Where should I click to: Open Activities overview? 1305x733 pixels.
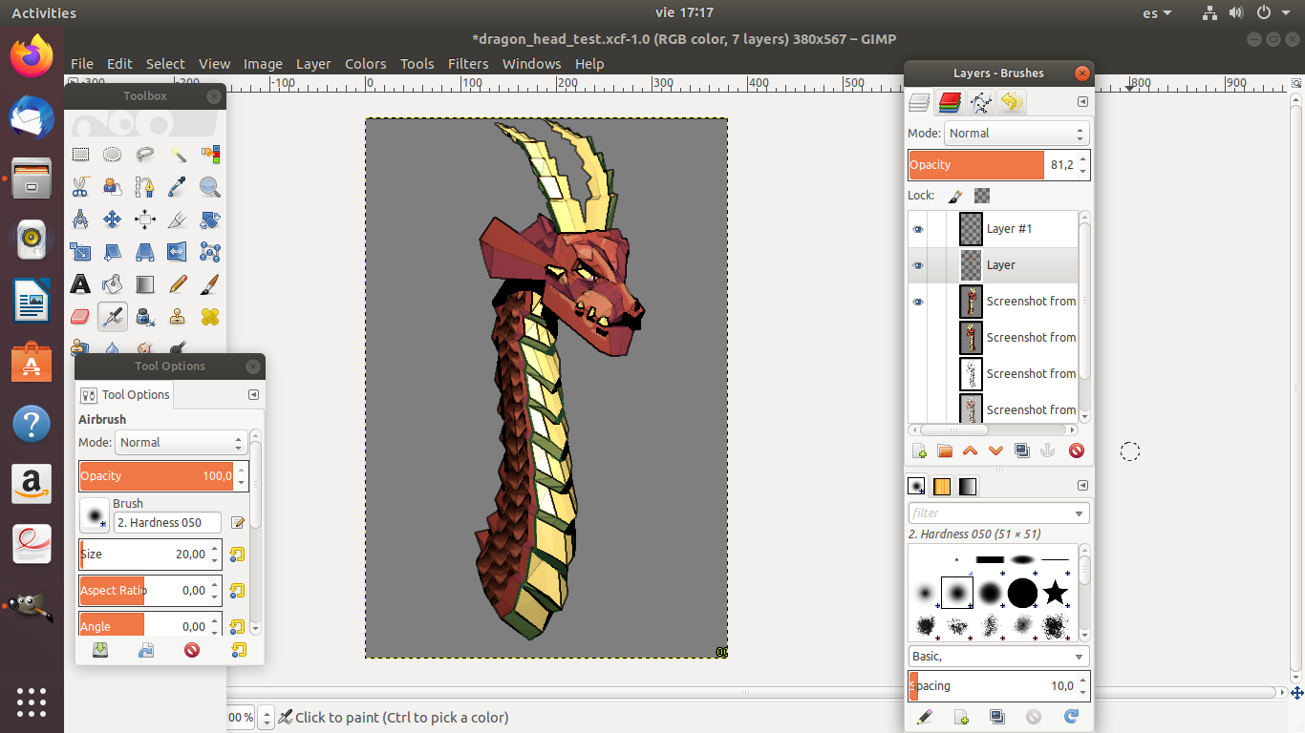pos(44,12)
